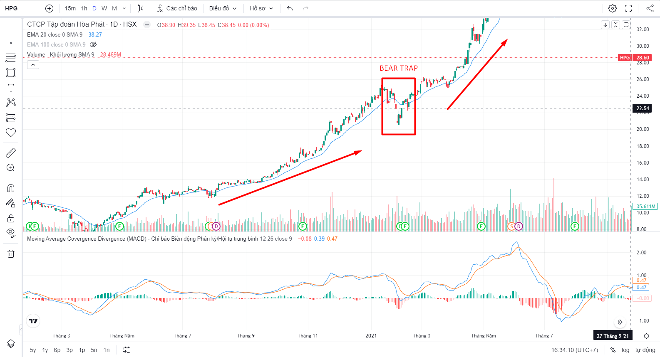This screenshot has width=660, height=357.
Task: Open the status menu beside HSX
Action: tap(147, 25)
